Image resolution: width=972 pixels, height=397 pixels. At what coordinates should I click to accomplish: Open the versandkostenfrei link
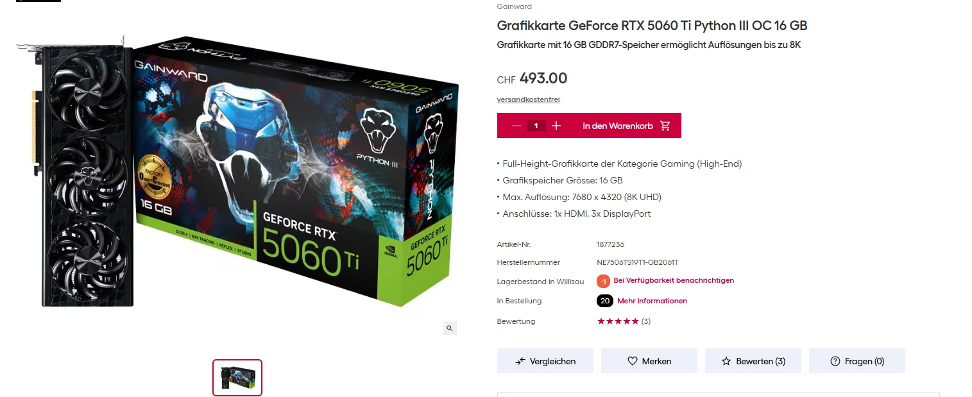coord(529,99)
